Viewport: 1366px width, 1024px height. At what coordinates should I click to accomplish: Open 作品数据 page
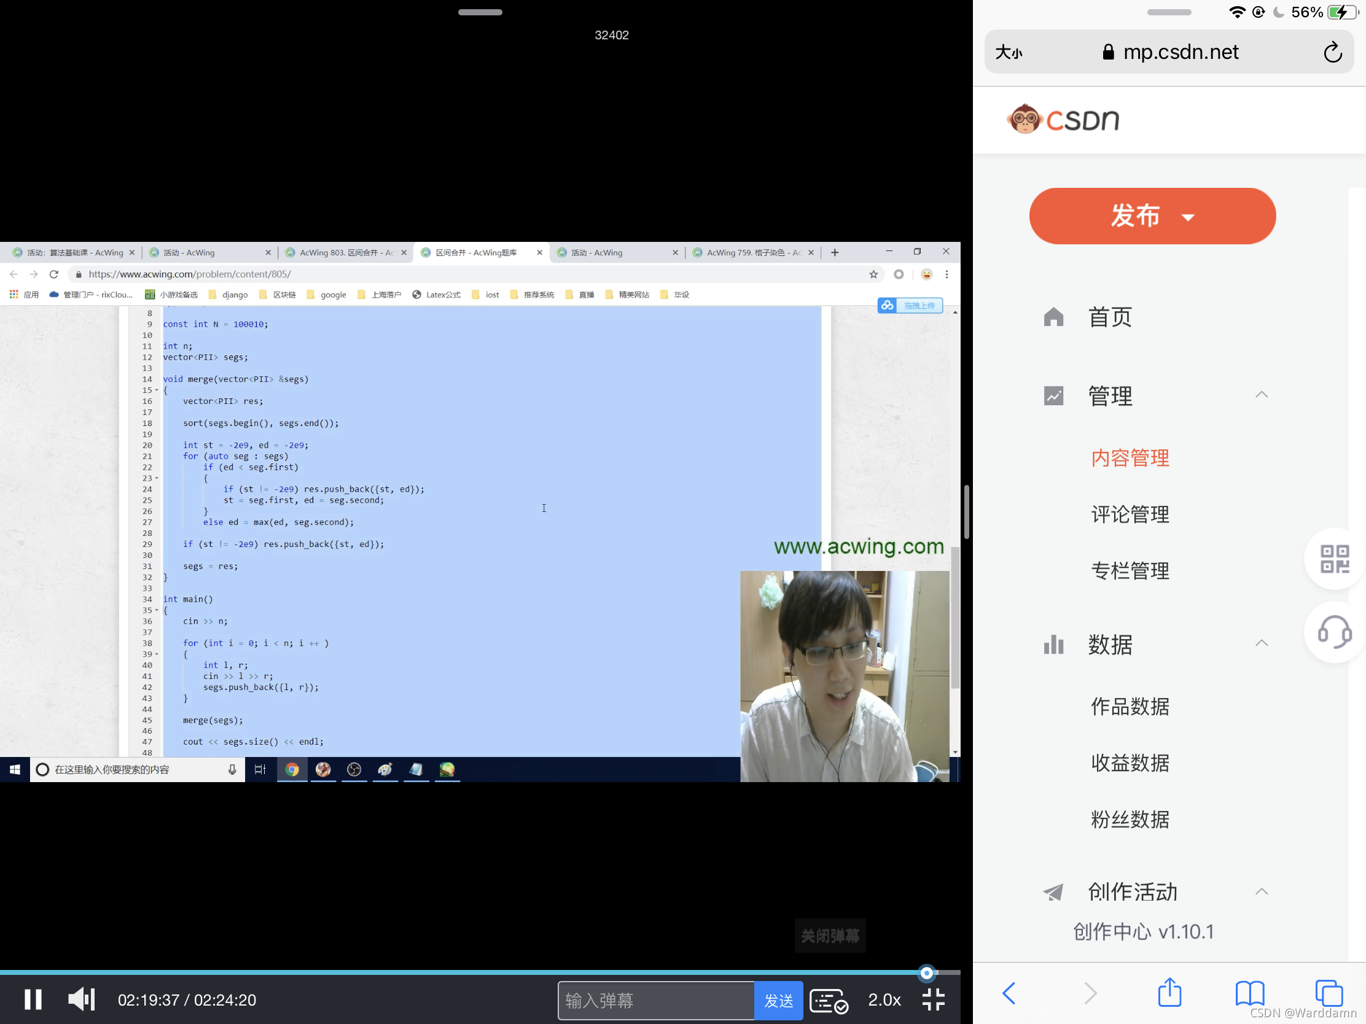(1130, 706)
